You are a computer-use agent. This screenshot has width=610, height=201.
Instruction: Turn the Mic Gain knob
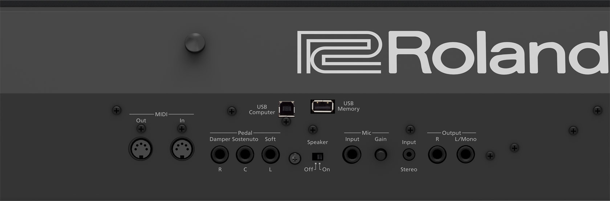[381, 155]
